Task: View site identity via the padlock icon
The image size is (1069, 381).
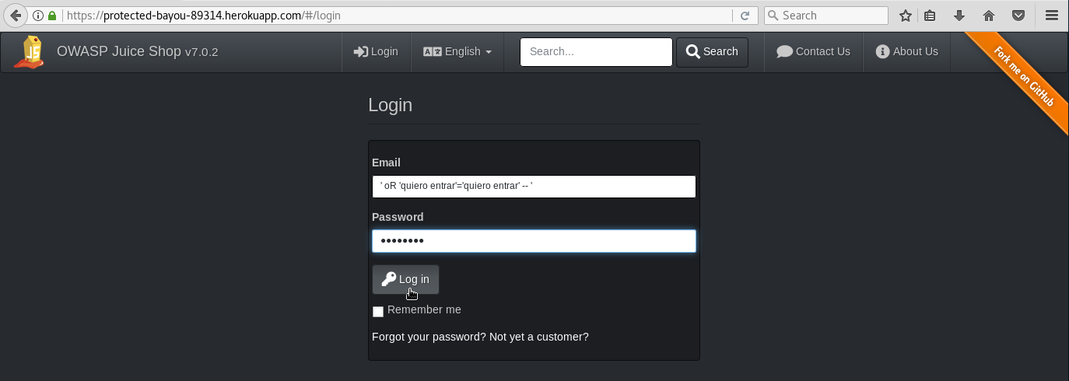Action: pyautogui.click(x=52, y=16)
